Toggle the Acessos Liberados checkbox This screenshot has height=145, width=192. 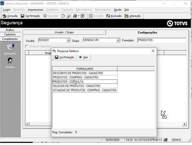coord(27,46)
